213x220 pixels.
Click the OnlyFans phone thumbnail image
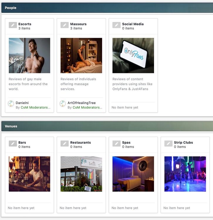[x=133, y=55]
